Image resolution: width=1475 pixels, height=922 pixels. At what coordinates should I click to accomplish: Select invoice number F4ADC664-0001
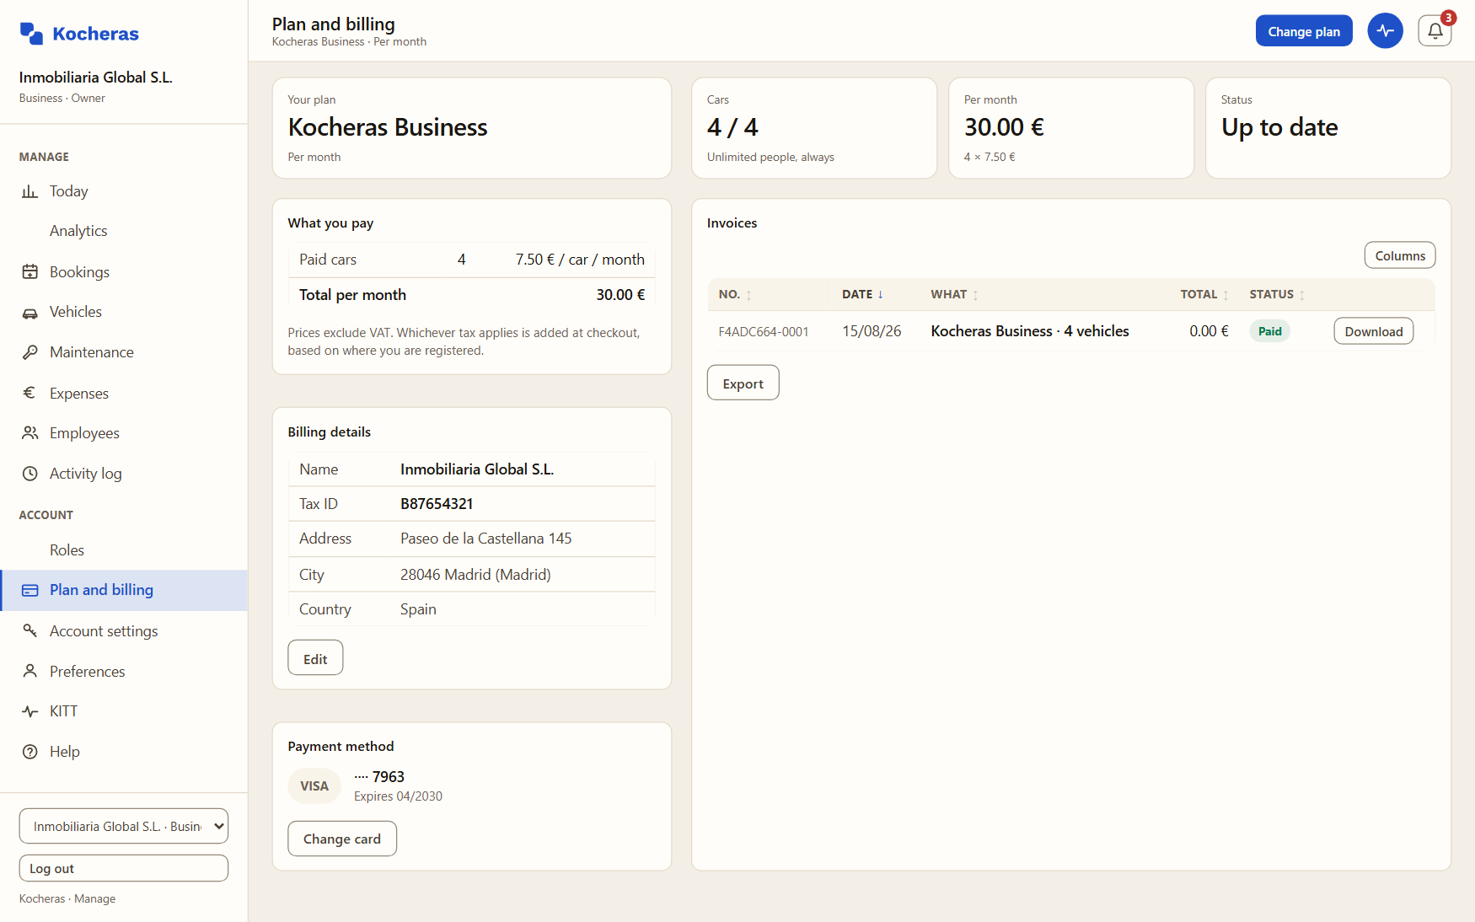(764, 332)
